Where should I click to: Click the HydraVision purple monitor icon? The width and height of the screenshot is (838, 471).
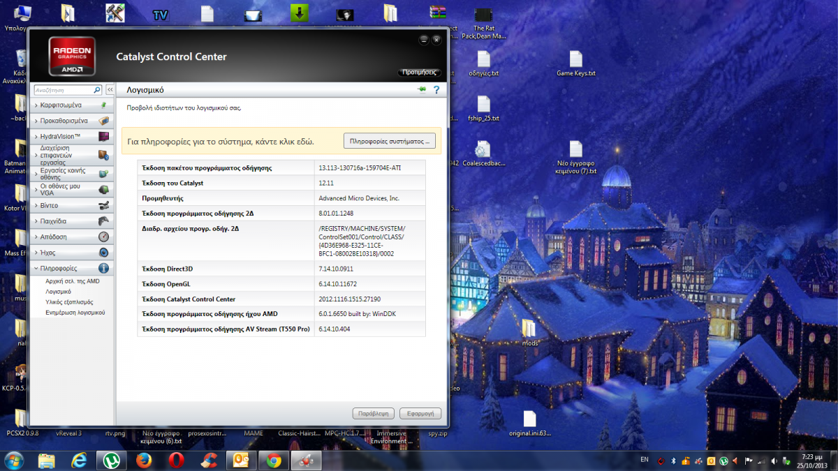tap(103, 136)
